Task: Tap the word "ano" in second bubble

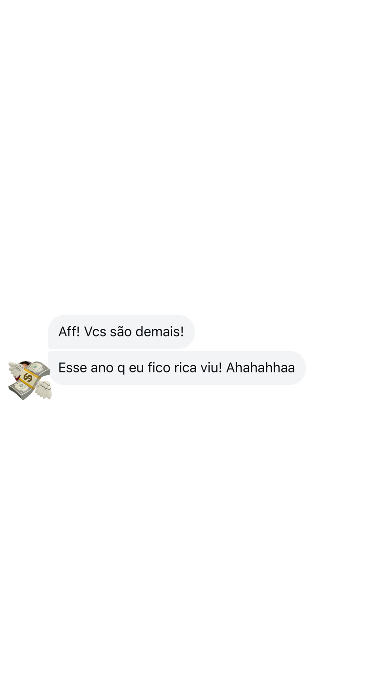Action: click(102, 368)
